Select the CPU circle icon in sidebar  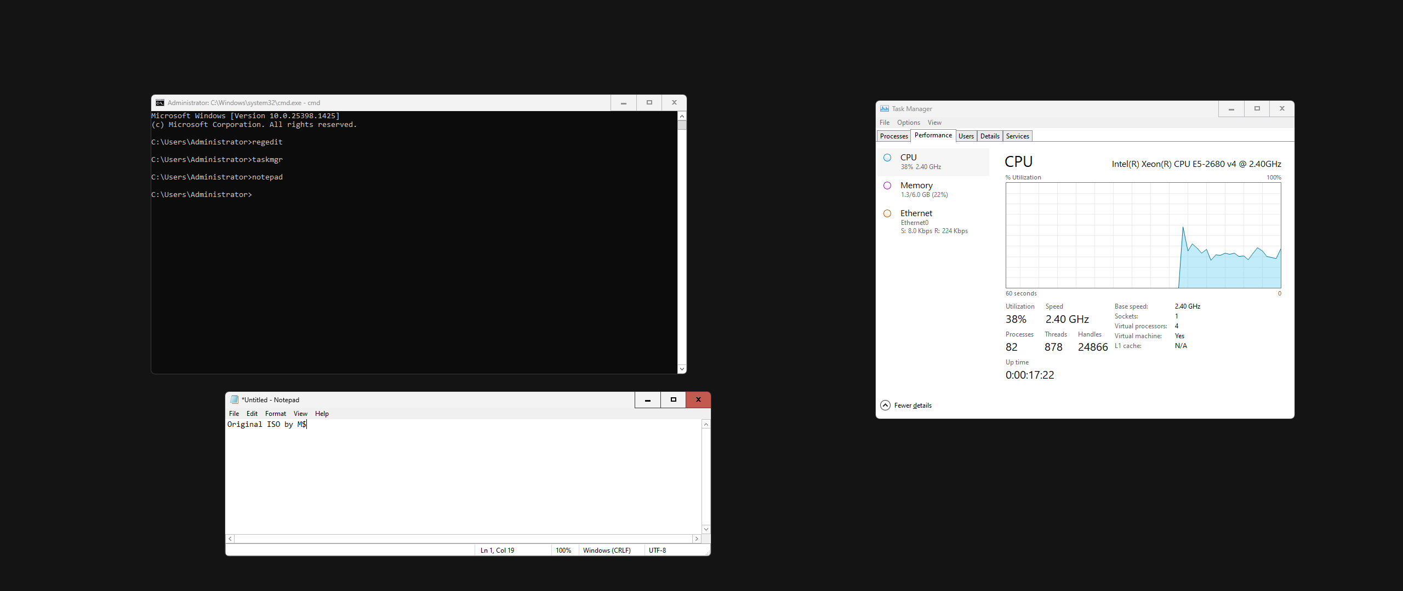pos(887,158)
